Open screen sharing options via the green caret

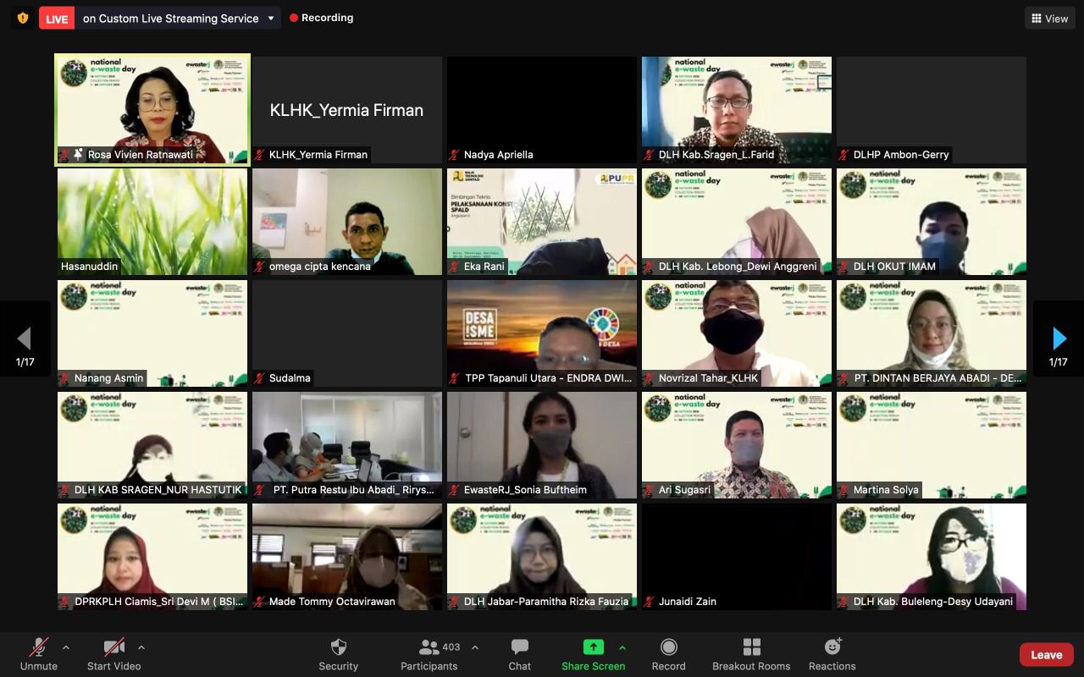(621, 646)
